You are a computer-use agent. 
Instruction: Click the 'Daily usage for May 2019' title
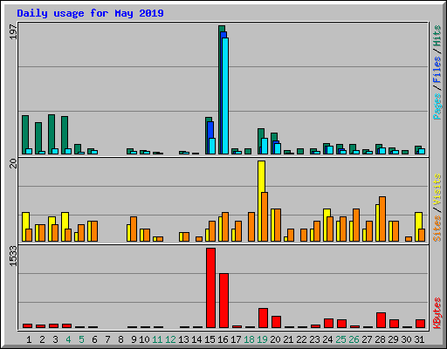click(x=90, y=13)
